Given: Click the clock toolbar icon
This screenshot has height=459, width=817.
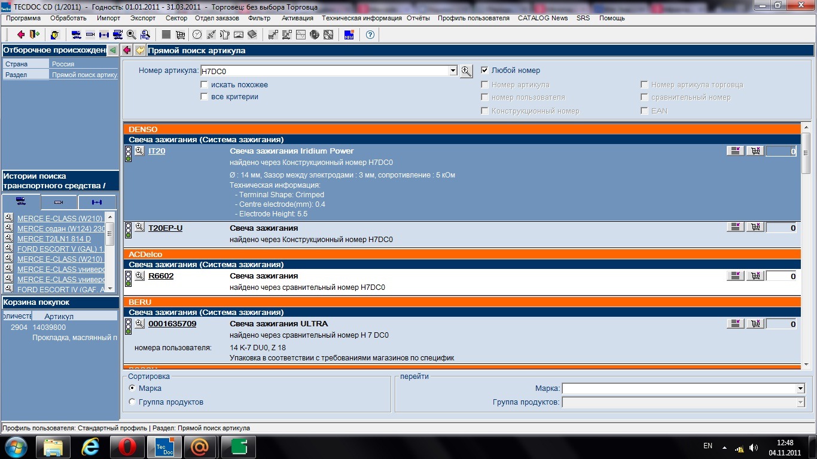Looking at the screenshot, I should (x=197, y=34).
